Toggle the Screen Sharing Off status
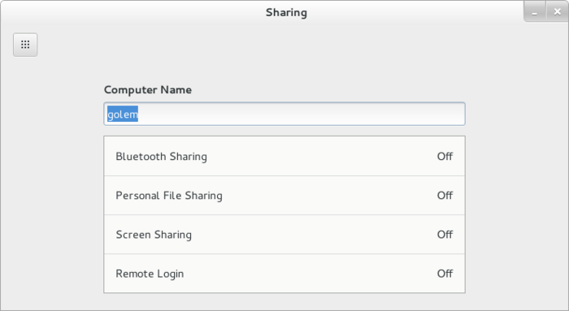The height and width of the screenshot is (311, 569). tap(445, 235)
